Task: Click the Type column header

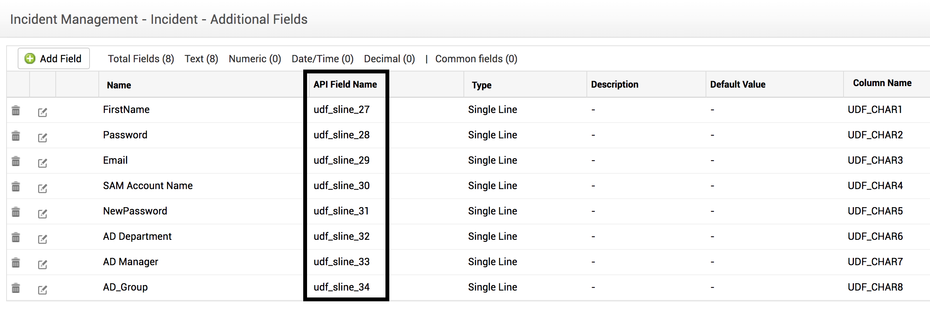Action: click(x=482, y=85)
